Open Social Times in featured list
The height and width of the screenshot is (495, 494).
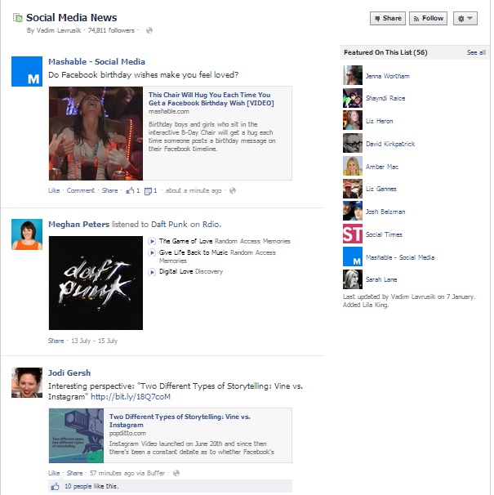coord(384,234)
